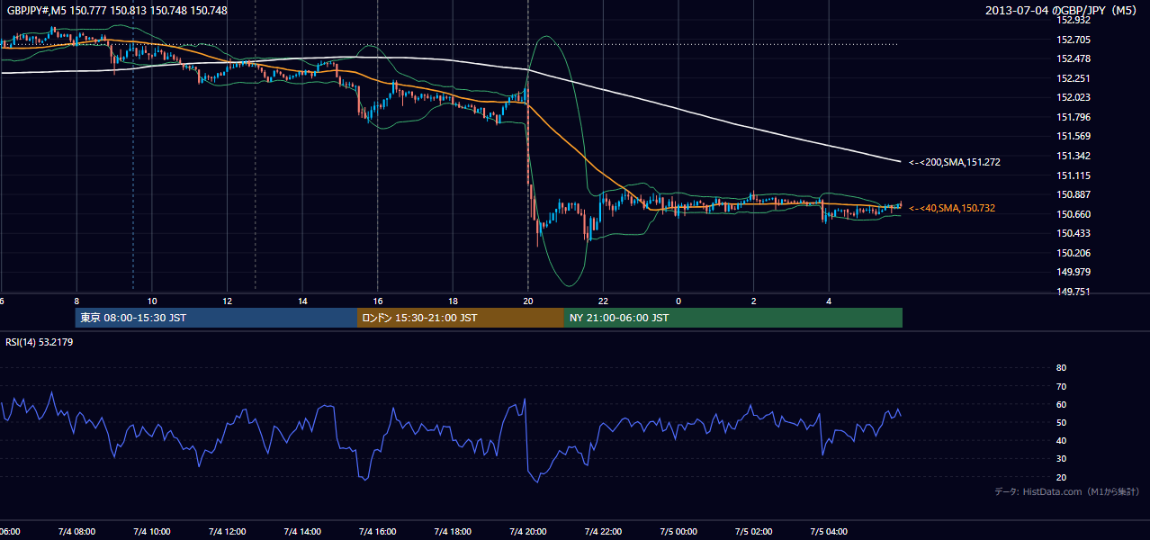Click price axis value 151.569

click(1074, 137)
